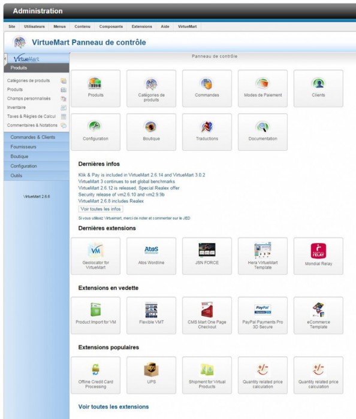Screen dimensions: 356x419
Task: Open the Extensions menu
Action: point(142,26)
